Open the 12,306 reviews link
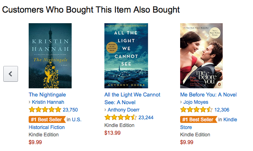Viewport: 253px width, 151px height. point(222,110)
